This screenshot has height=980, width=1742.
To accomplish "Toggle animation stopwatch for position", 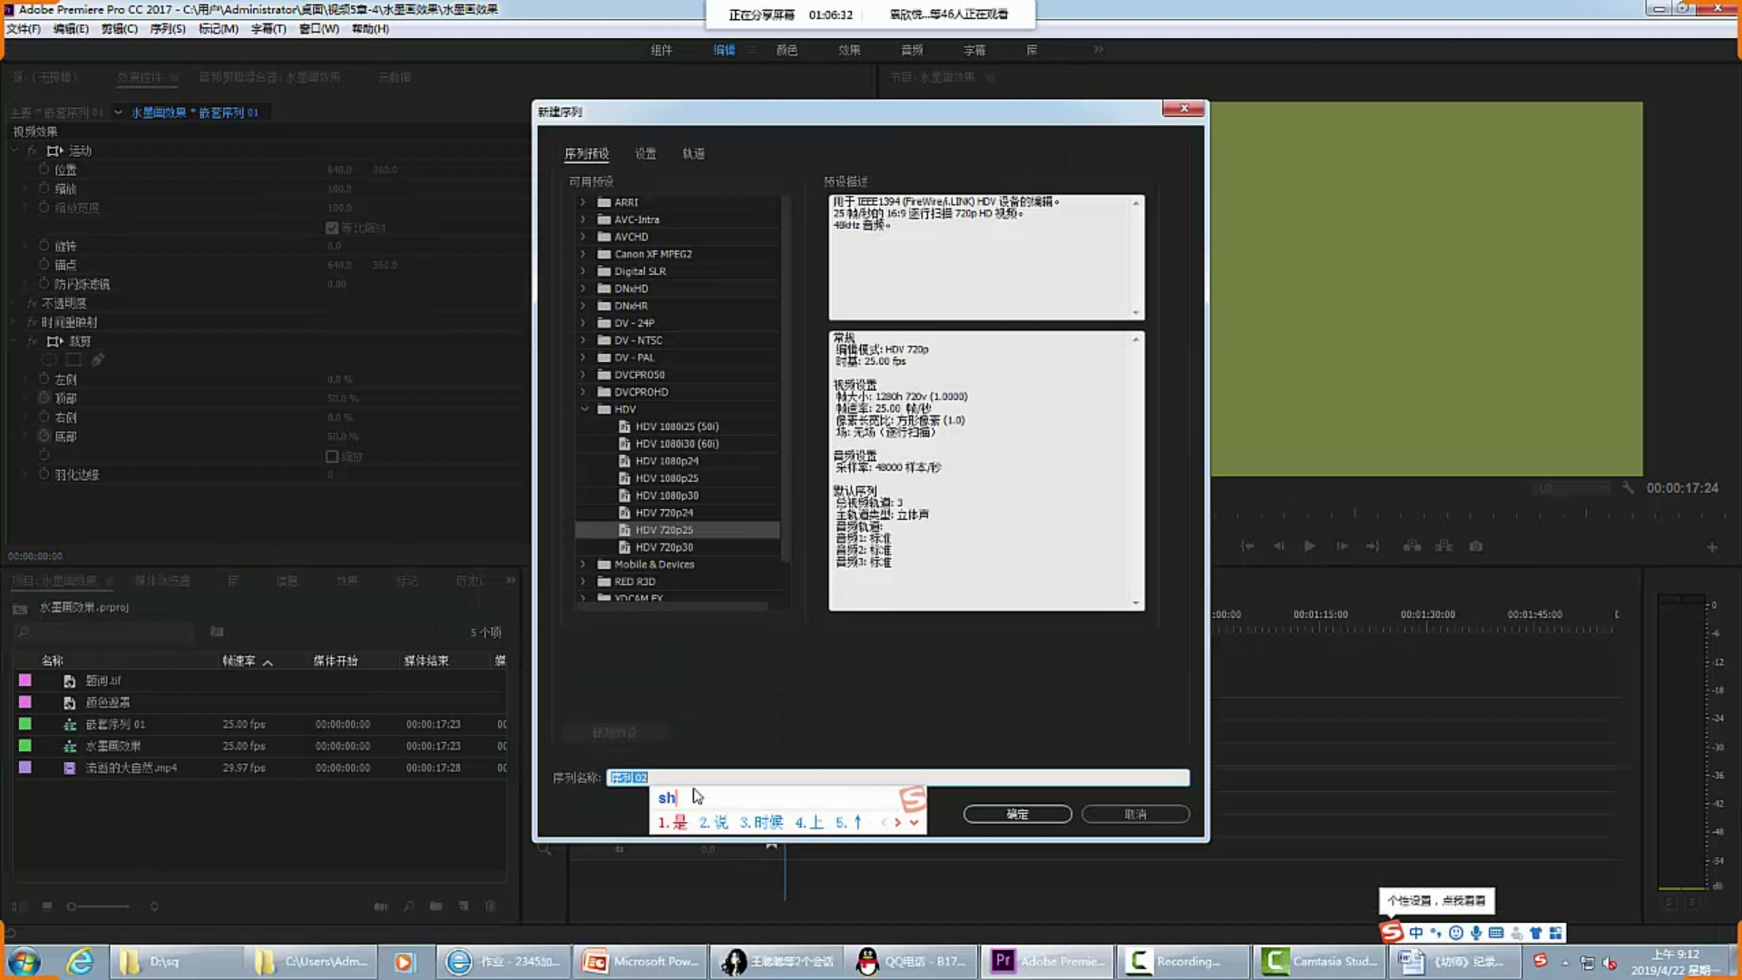I will coord(44,170).
